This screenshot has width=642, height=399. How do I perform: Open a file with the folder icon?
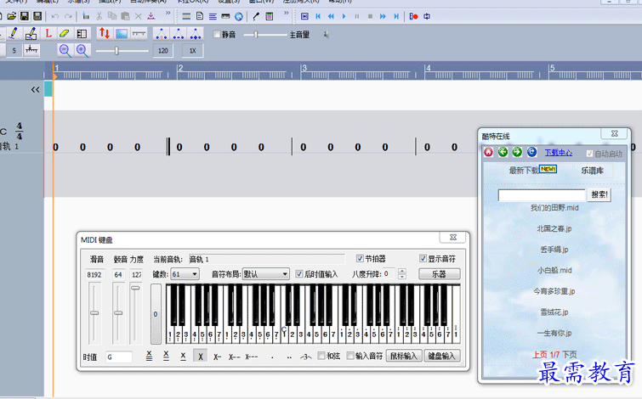pyautogui.click(x=11, y=16)
